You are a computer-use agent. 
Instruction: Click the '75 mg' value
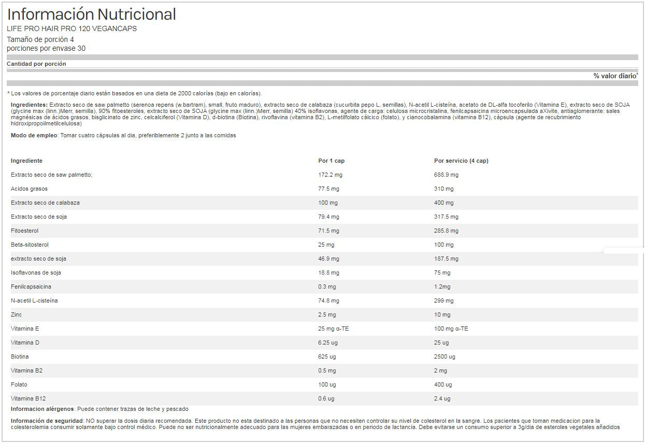pyautogui.click(x=442, y=273)
